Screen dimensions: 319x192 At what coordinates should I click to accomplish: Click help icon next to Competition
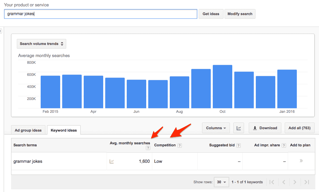click(180, 145)
